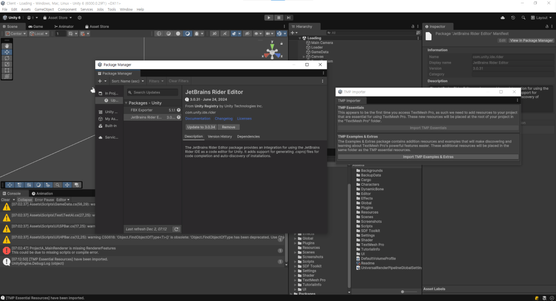The height and width of the screenshot is (301, 556).
Task: Toggle Error Pause in the Console
Action: pos(45,200)
